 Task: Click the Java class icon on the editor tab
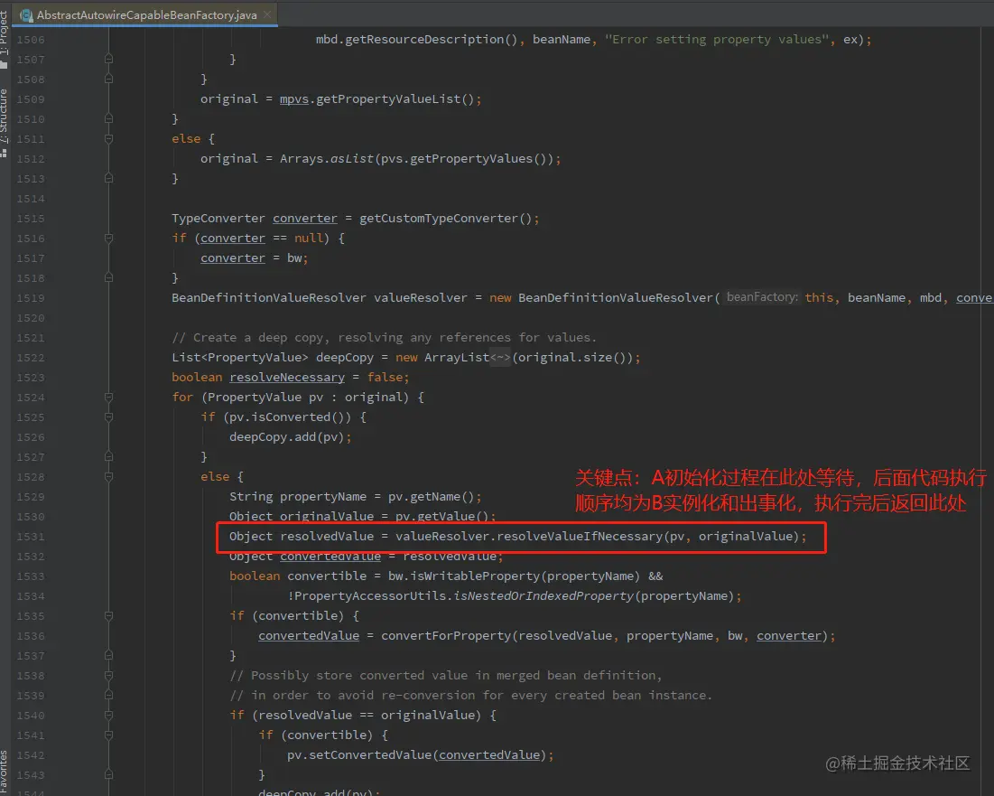click(26, 14)
